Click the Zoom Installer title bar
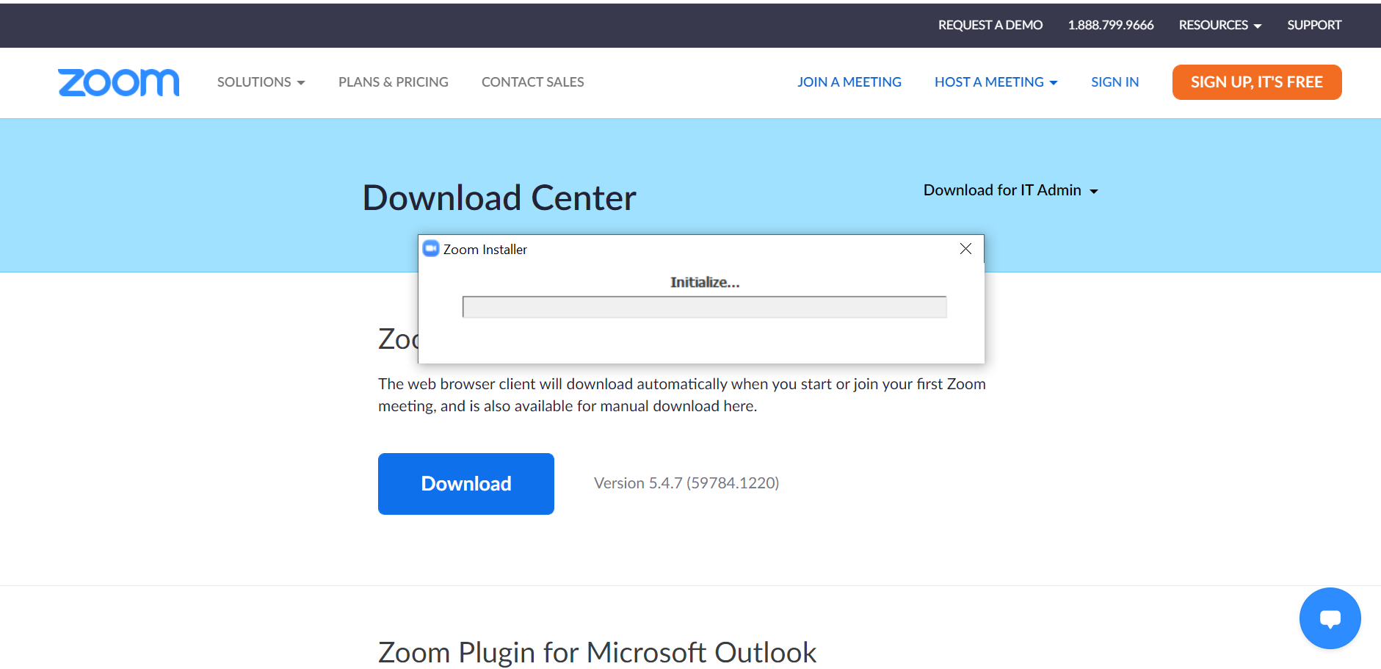This screenshot has height=669, width=1381. (x=697, y=249)
